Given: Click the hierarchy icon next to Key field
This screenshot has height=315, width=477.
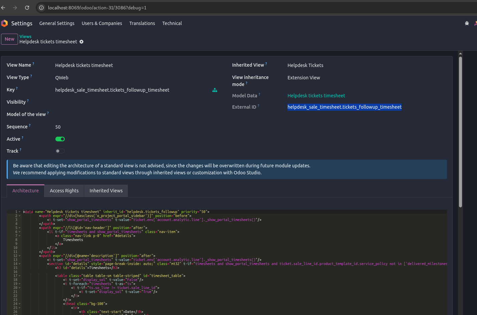Looking at the screenshot, I should coord(215,90).
